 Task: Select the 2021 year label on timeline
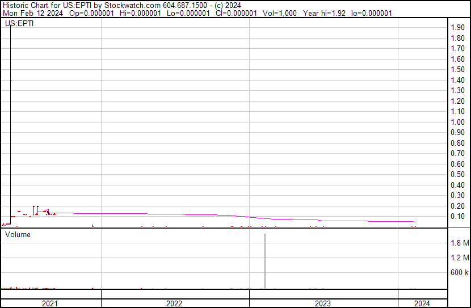click(50, 303)
